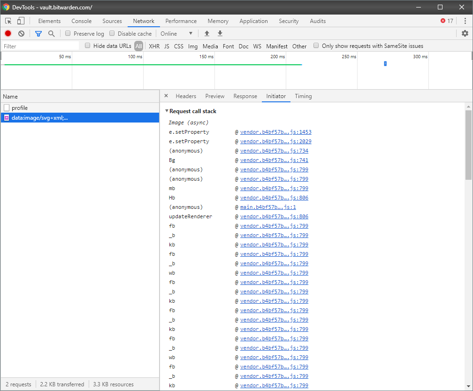Open DevTools settings gear
The image size is (473, 391).
coord(465,33)
